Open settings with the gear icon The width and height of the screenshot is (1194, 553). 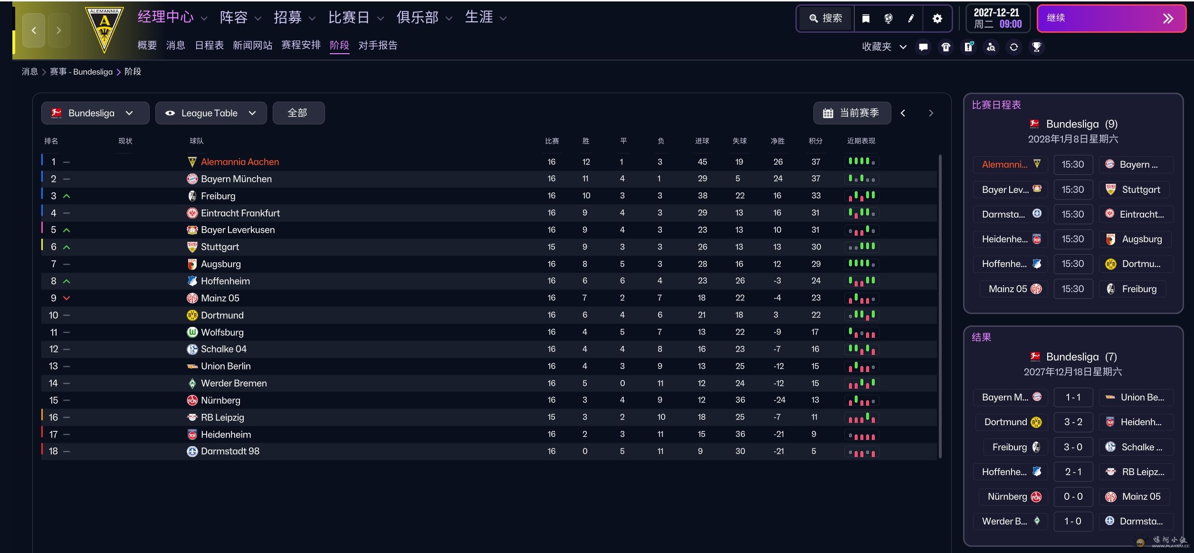pos(937,19)
